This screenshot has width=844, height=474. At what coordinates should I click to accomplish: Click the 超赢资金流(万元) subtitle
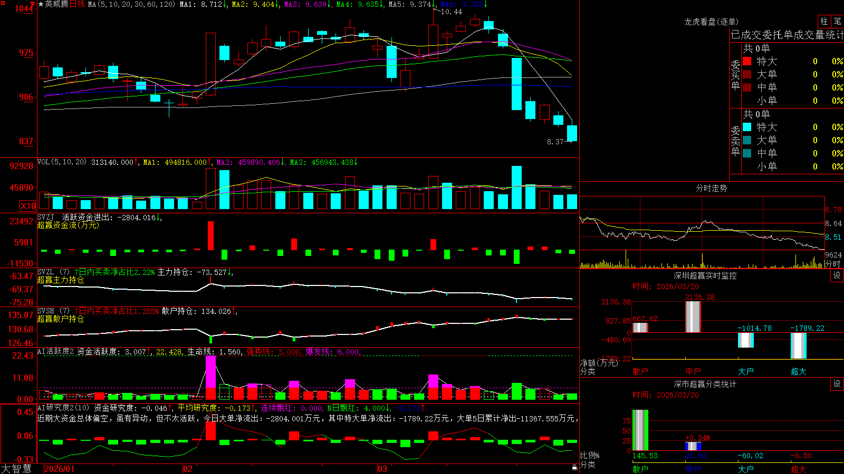point(68,225)
